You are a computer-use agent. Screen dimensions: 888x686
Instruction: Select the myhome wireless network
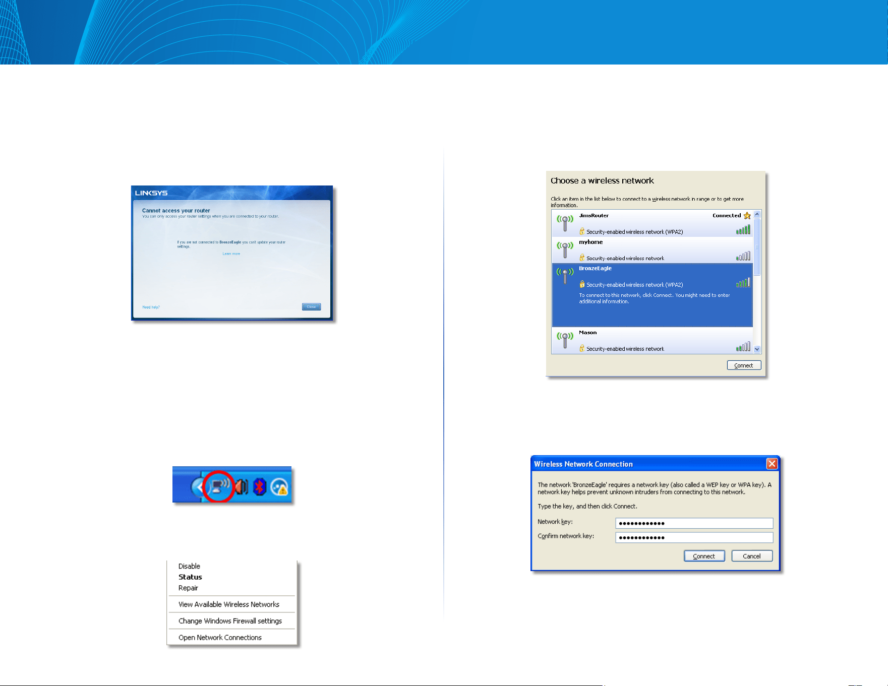tap(653, 250)
